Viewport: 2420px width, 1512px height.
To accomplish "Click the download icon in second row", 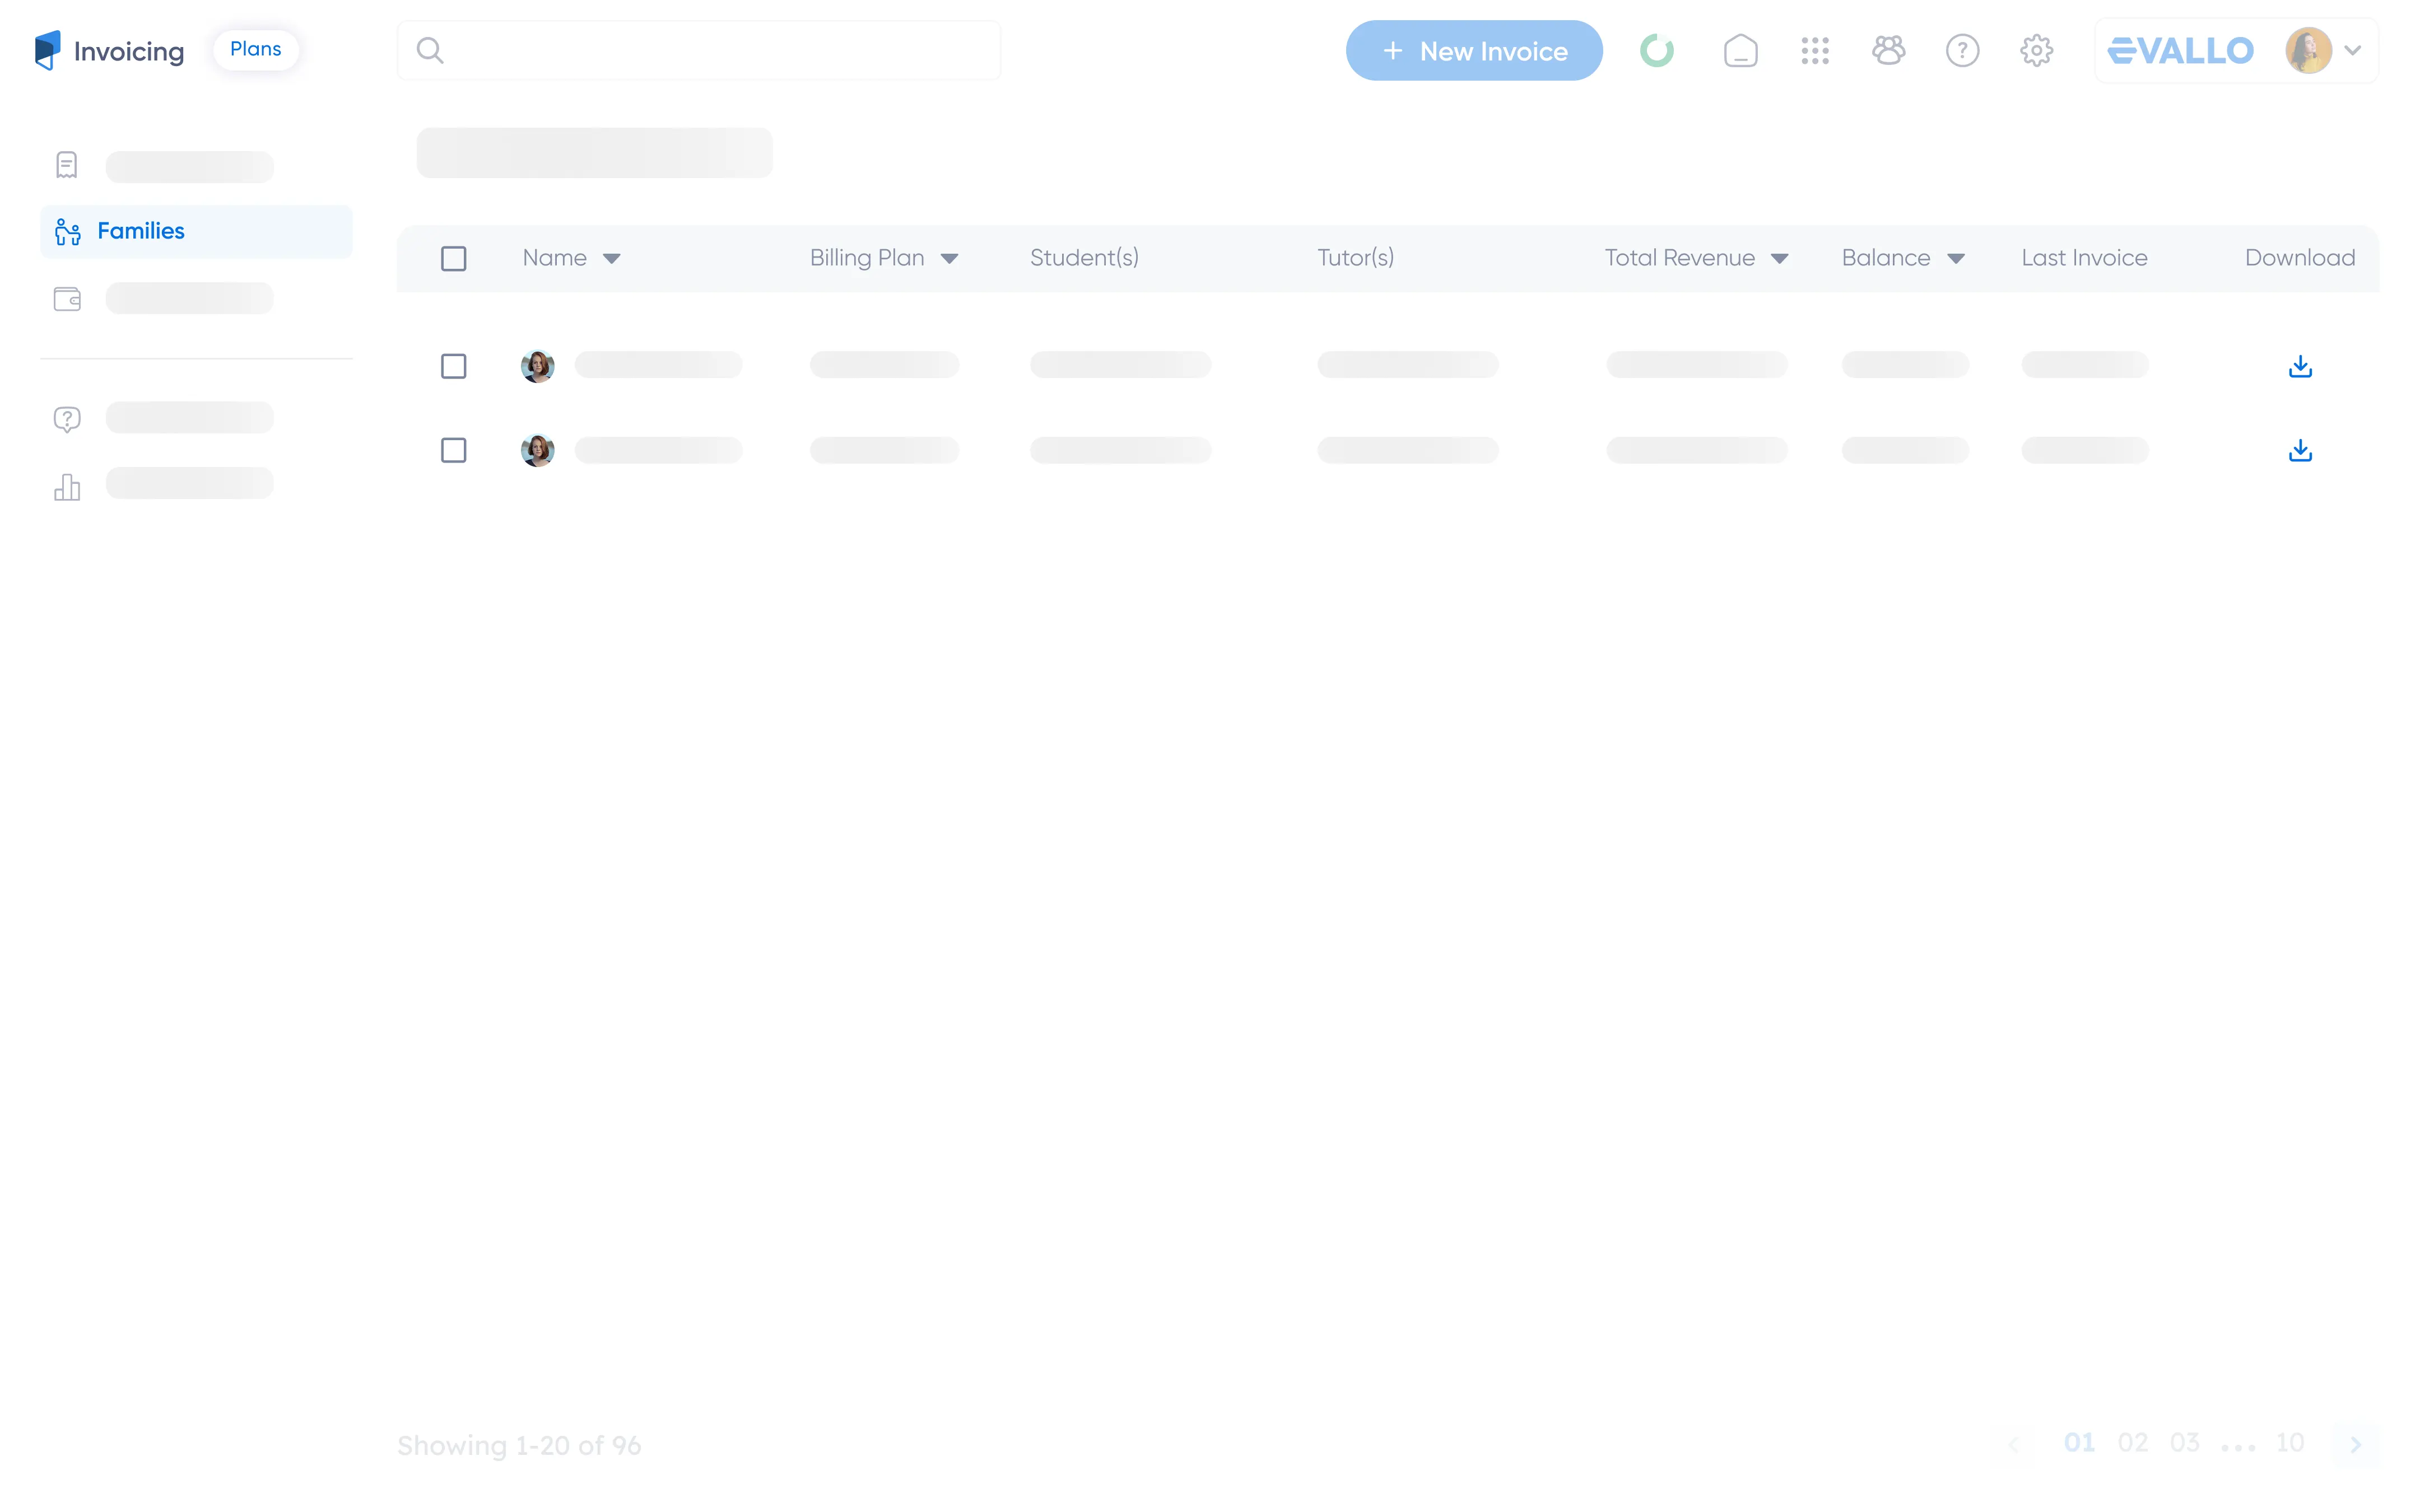I will pos(2299,450).
